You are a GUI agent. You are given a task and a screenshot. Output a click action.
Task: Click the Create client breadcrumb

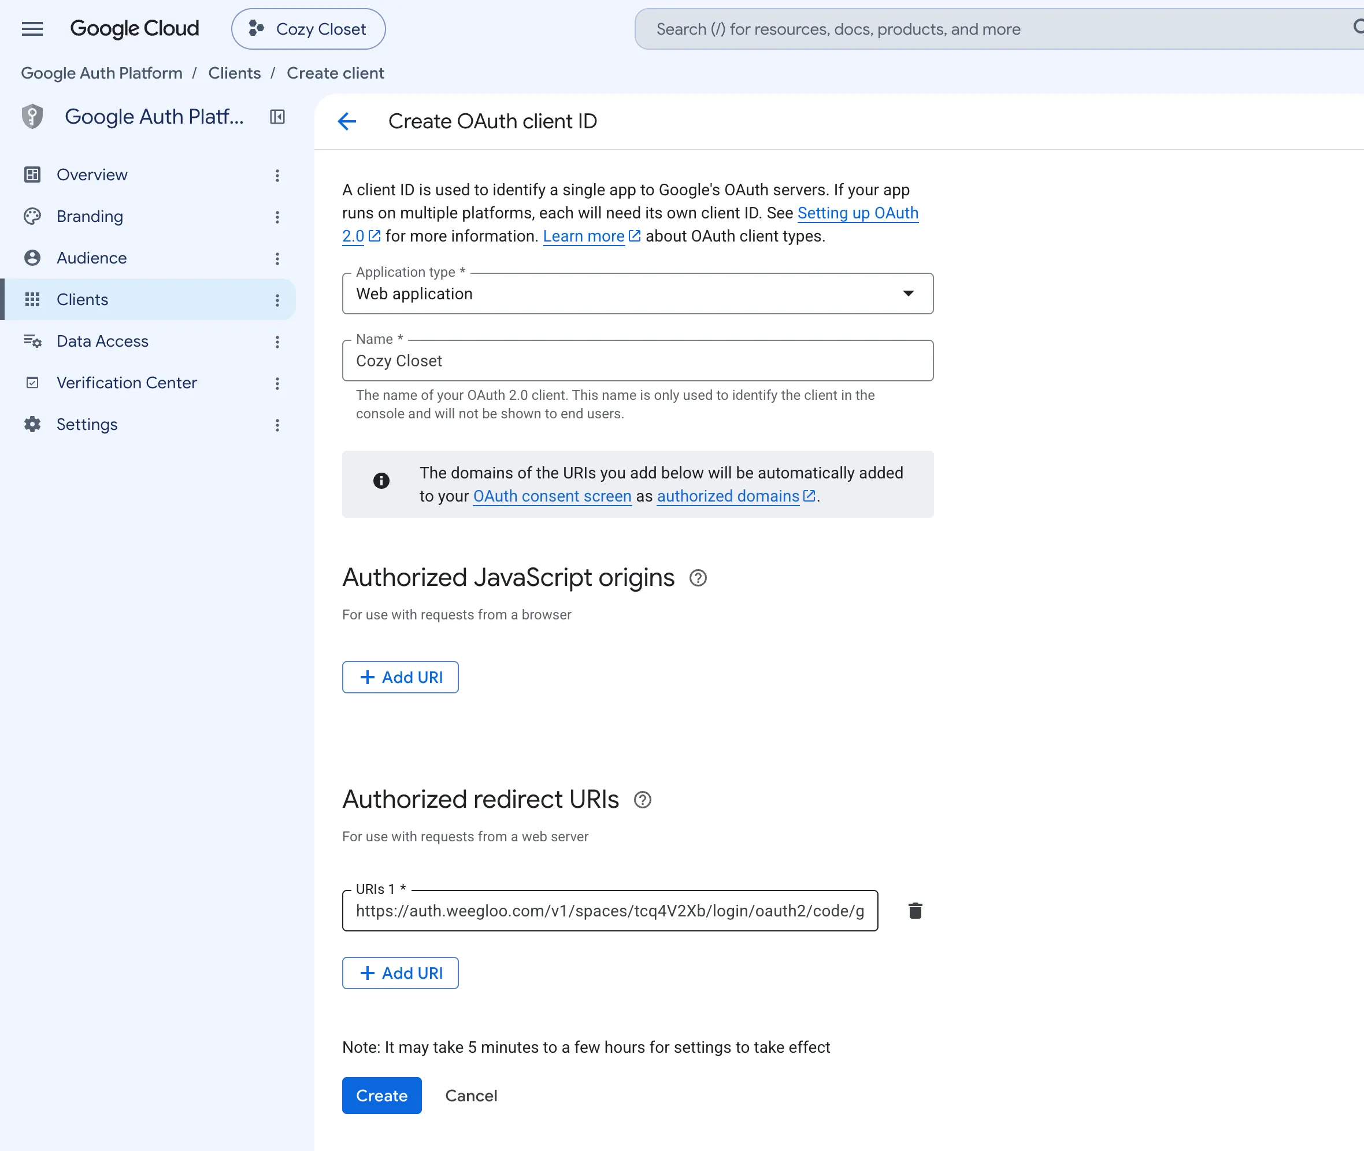point(335,73)
